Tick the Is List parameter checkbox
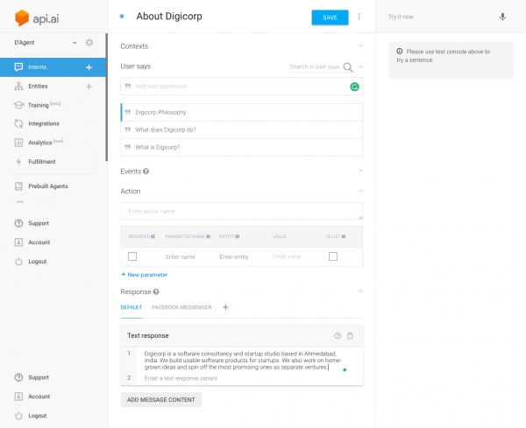Image resolution: width=526 pixels, height=428 pixels. point(333,256)
